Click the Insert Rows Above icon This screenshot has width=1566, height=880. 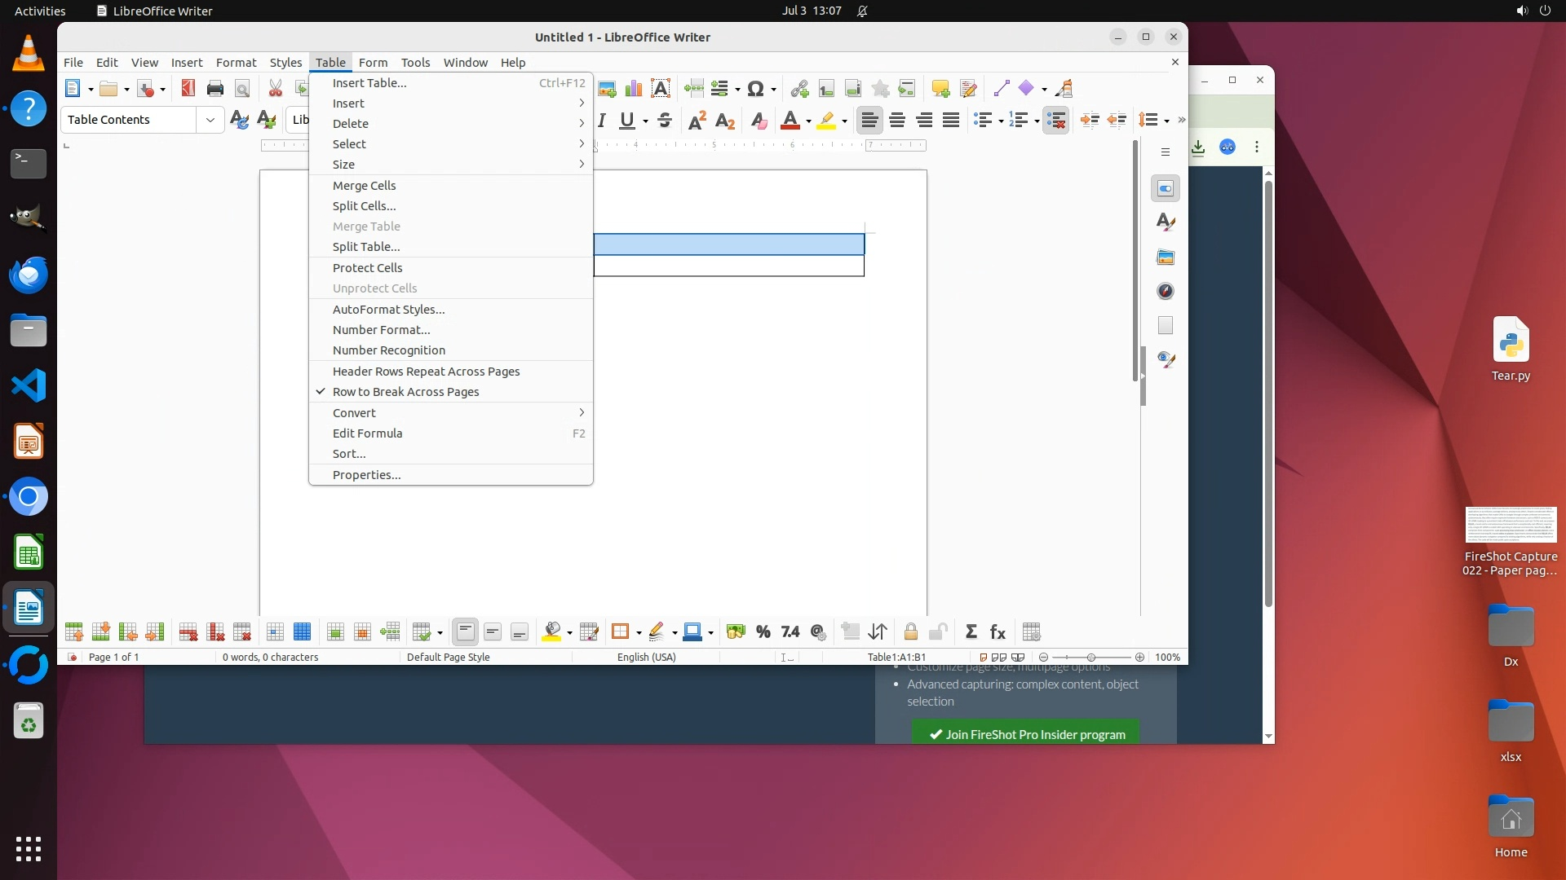pos(73,632)
